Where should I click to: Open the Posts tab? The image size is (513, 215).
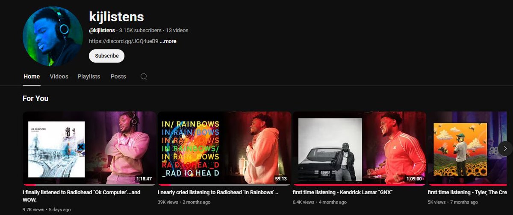tap(118, 77)
